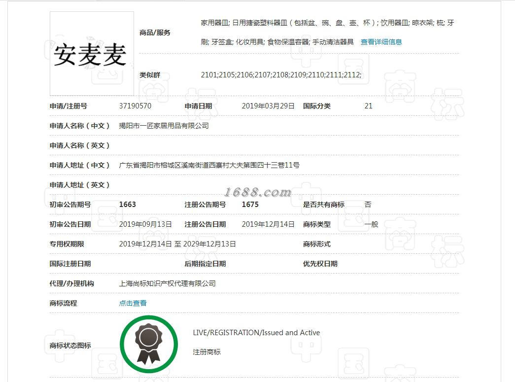Click registration announcement issue number 1675

click(x=250, y=205)
